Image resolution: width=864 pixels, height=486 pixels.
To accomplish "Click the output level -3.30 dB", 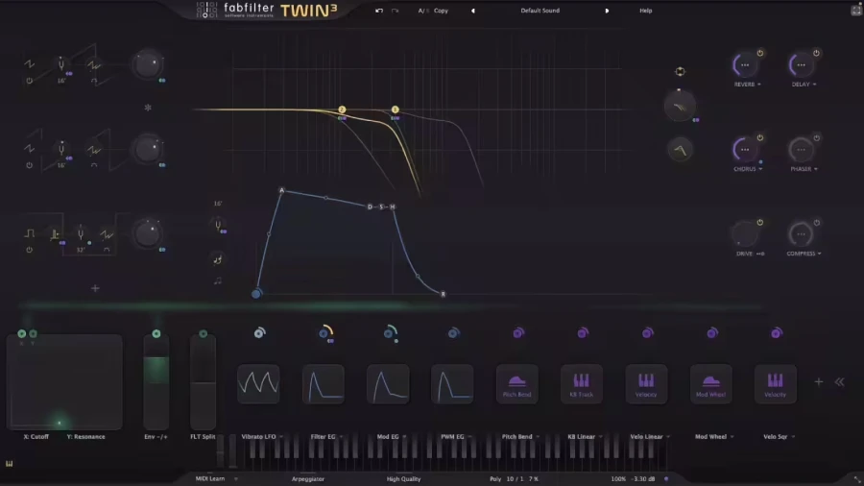I will pyautogui.click(x=643, y=479).
